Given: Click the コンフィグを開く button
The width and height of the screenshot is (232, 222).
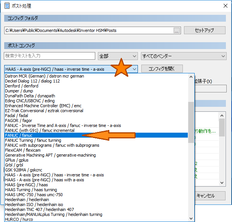Looking at the screenshot, I should pos(162,69).
